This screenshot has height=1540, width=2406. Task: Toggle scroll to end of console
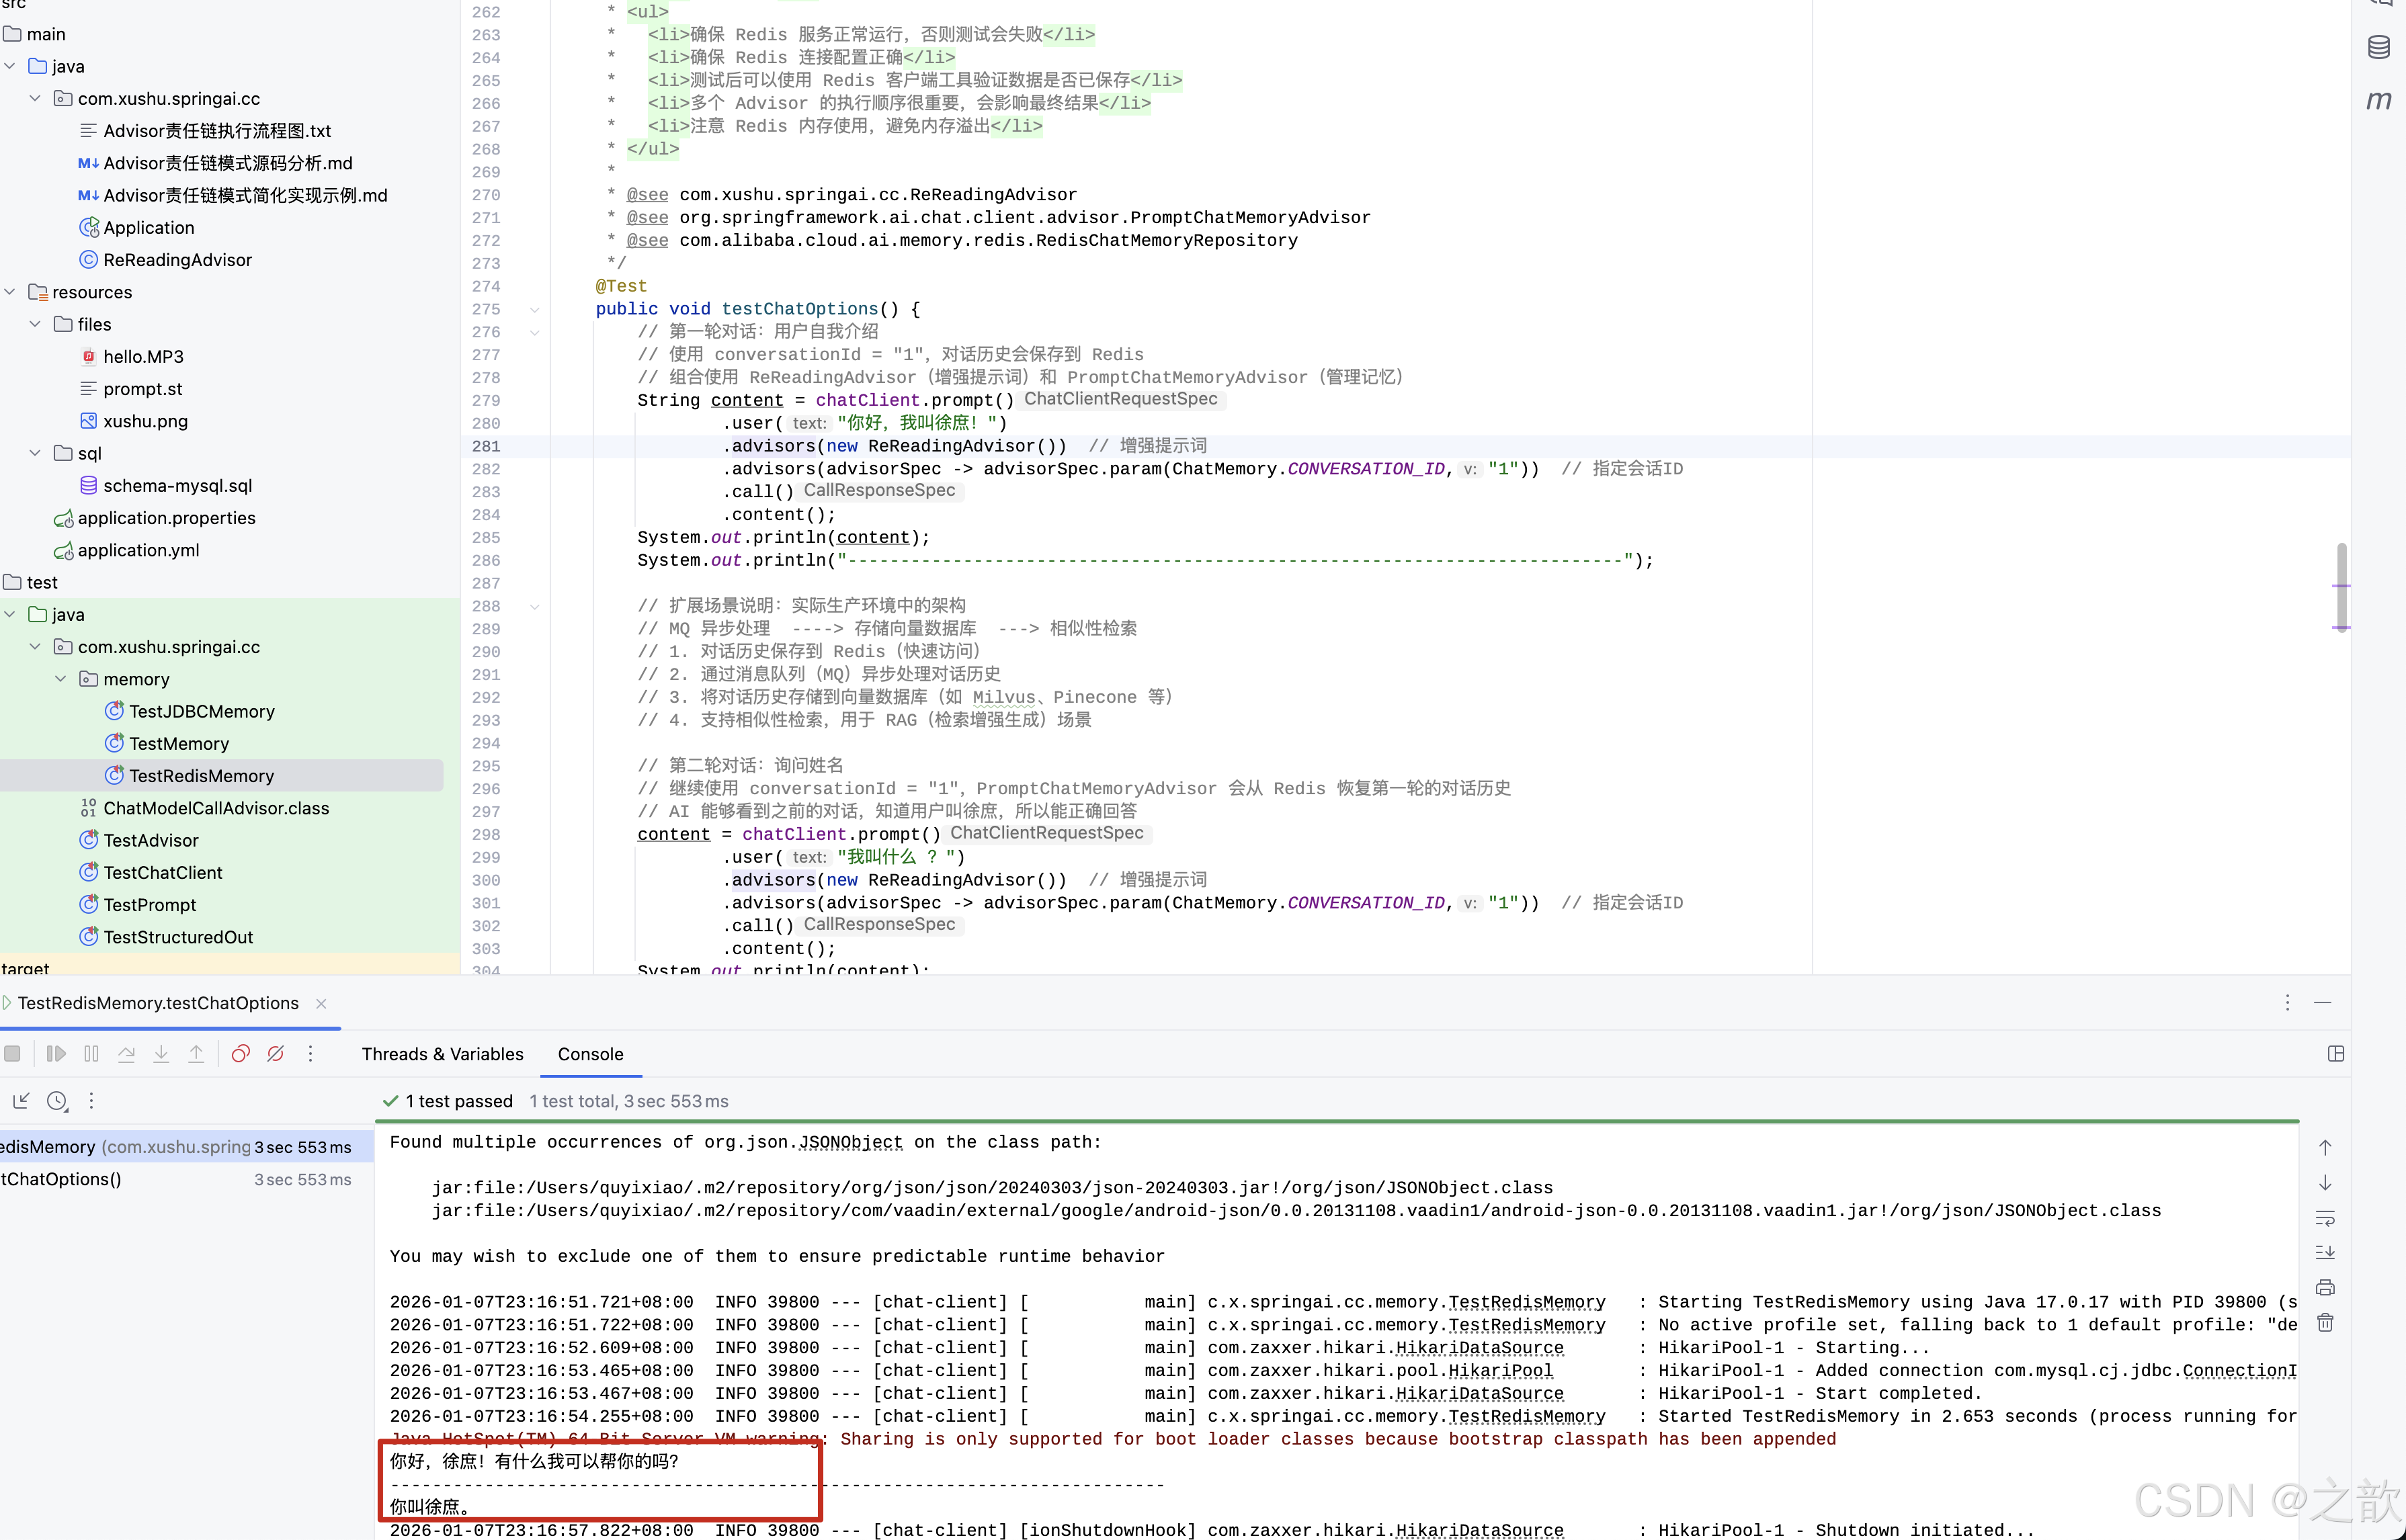[2325, 1253]
